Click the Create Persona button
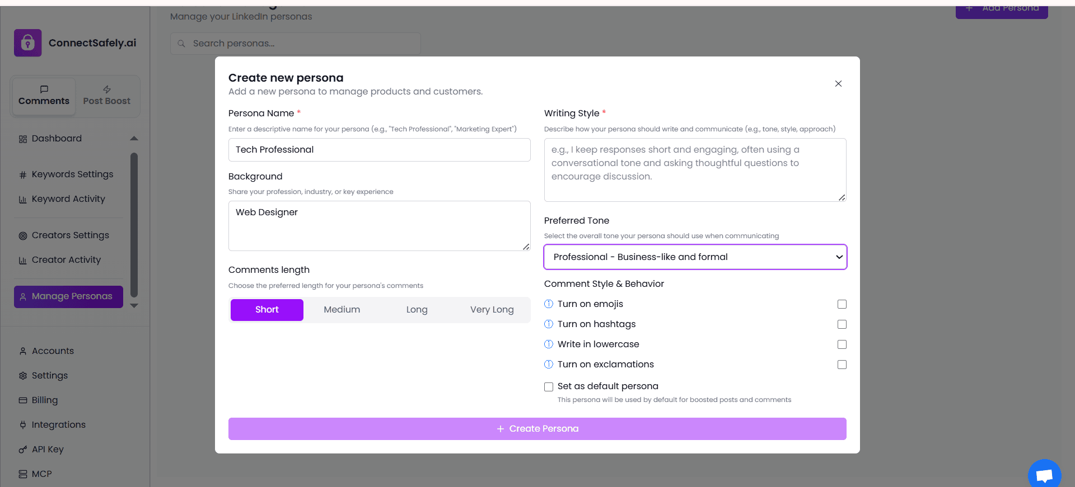Viewport: 1075px width, 487px height. click(537, 428)
